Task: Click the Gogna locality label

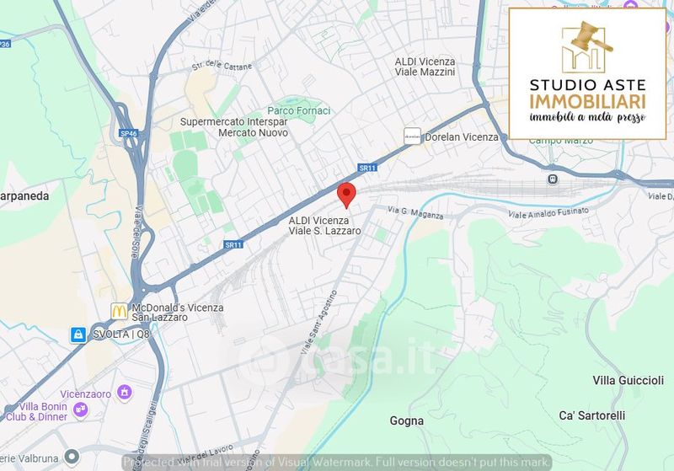Action: (x=407, y=420)
